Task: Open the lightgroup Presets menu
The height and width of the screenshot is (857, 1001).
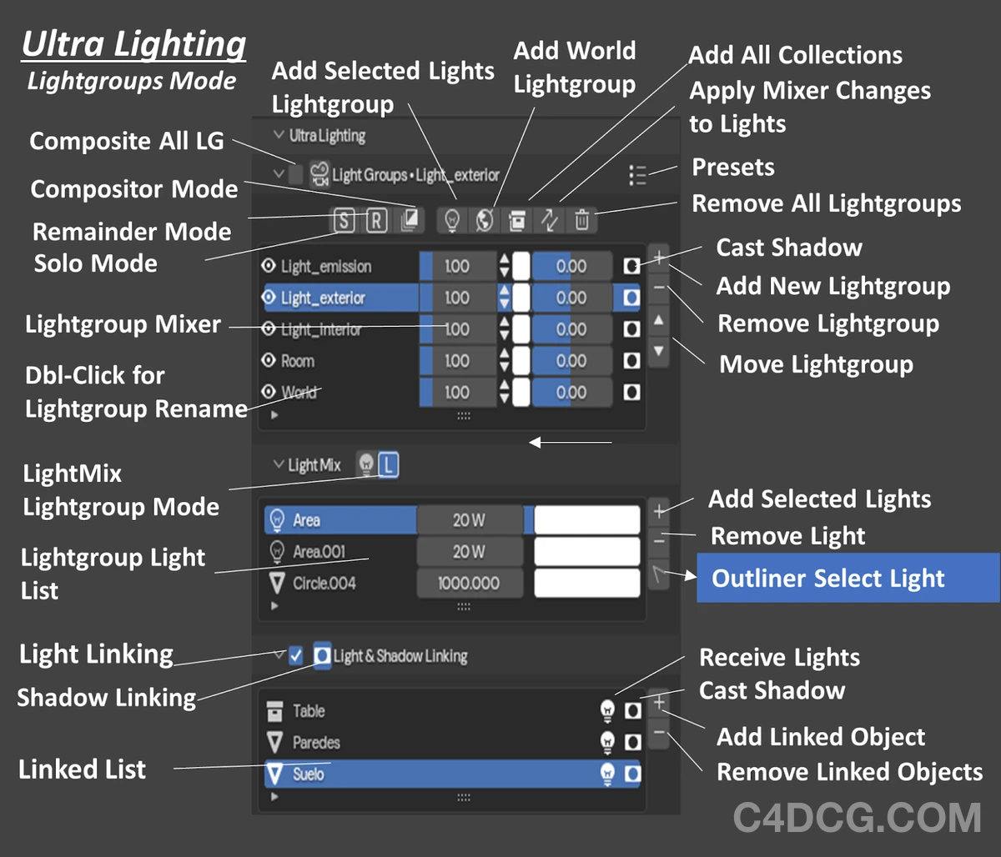Action: coord(637,175)
